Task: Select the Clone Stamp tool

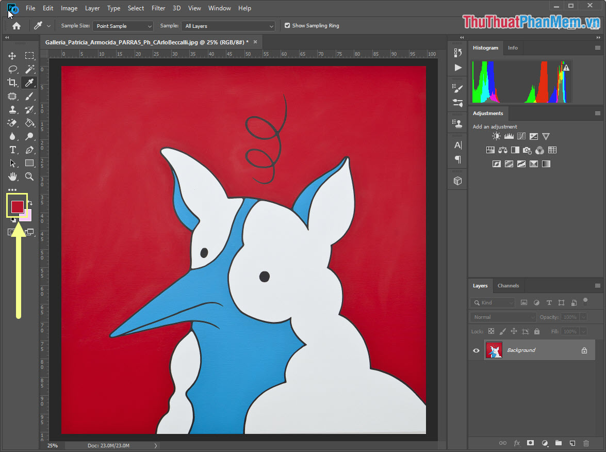Action: (13, 109)
